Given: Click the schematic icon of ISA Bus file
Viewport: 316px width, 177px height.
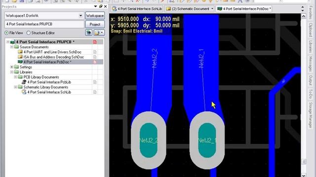Looking at the screenshot, I should click(20, 57).
